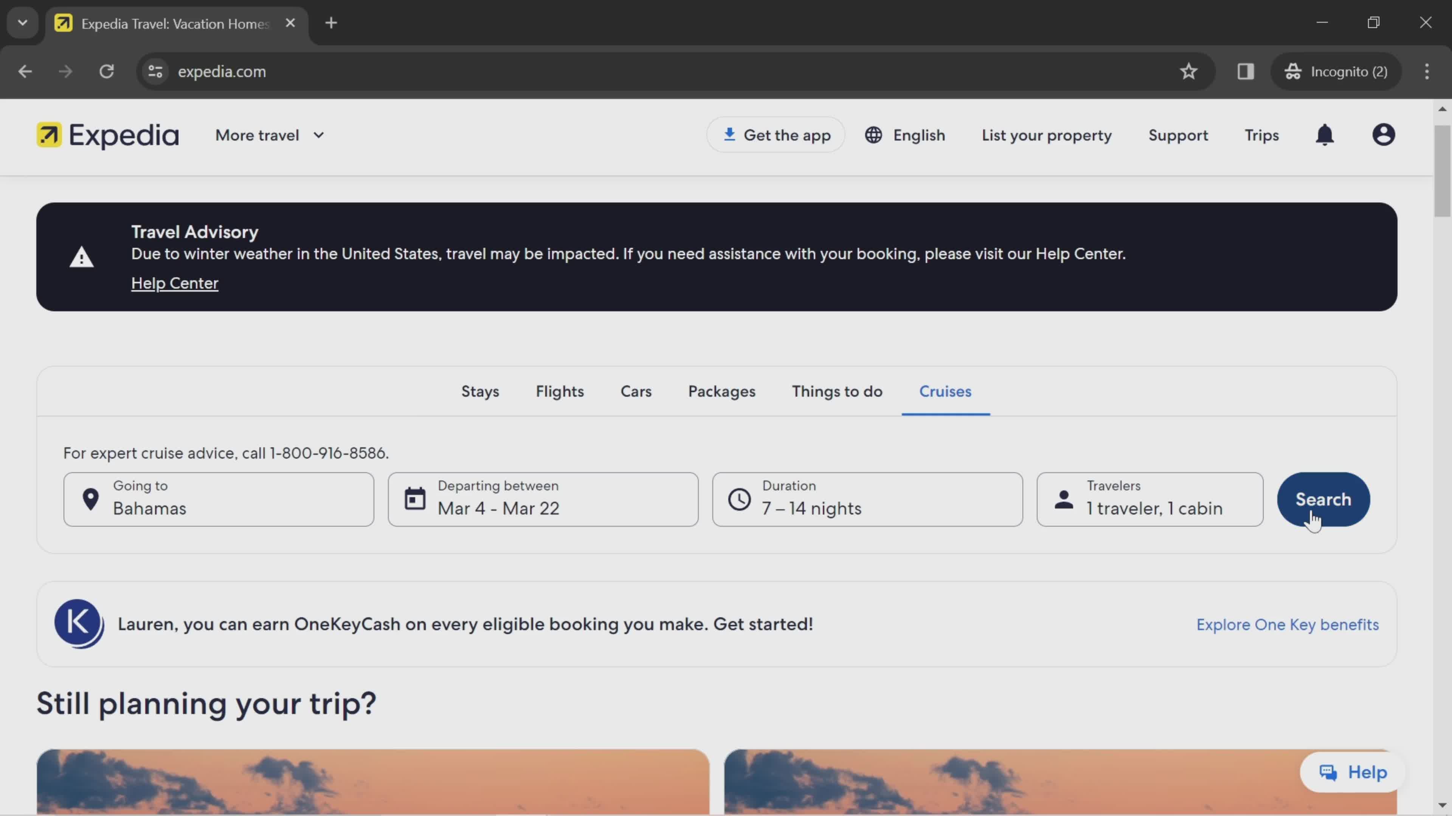The image size is (1452, 816).
Task: Click the chat bubble icon in Help
Action: (x=1328, y=773)
